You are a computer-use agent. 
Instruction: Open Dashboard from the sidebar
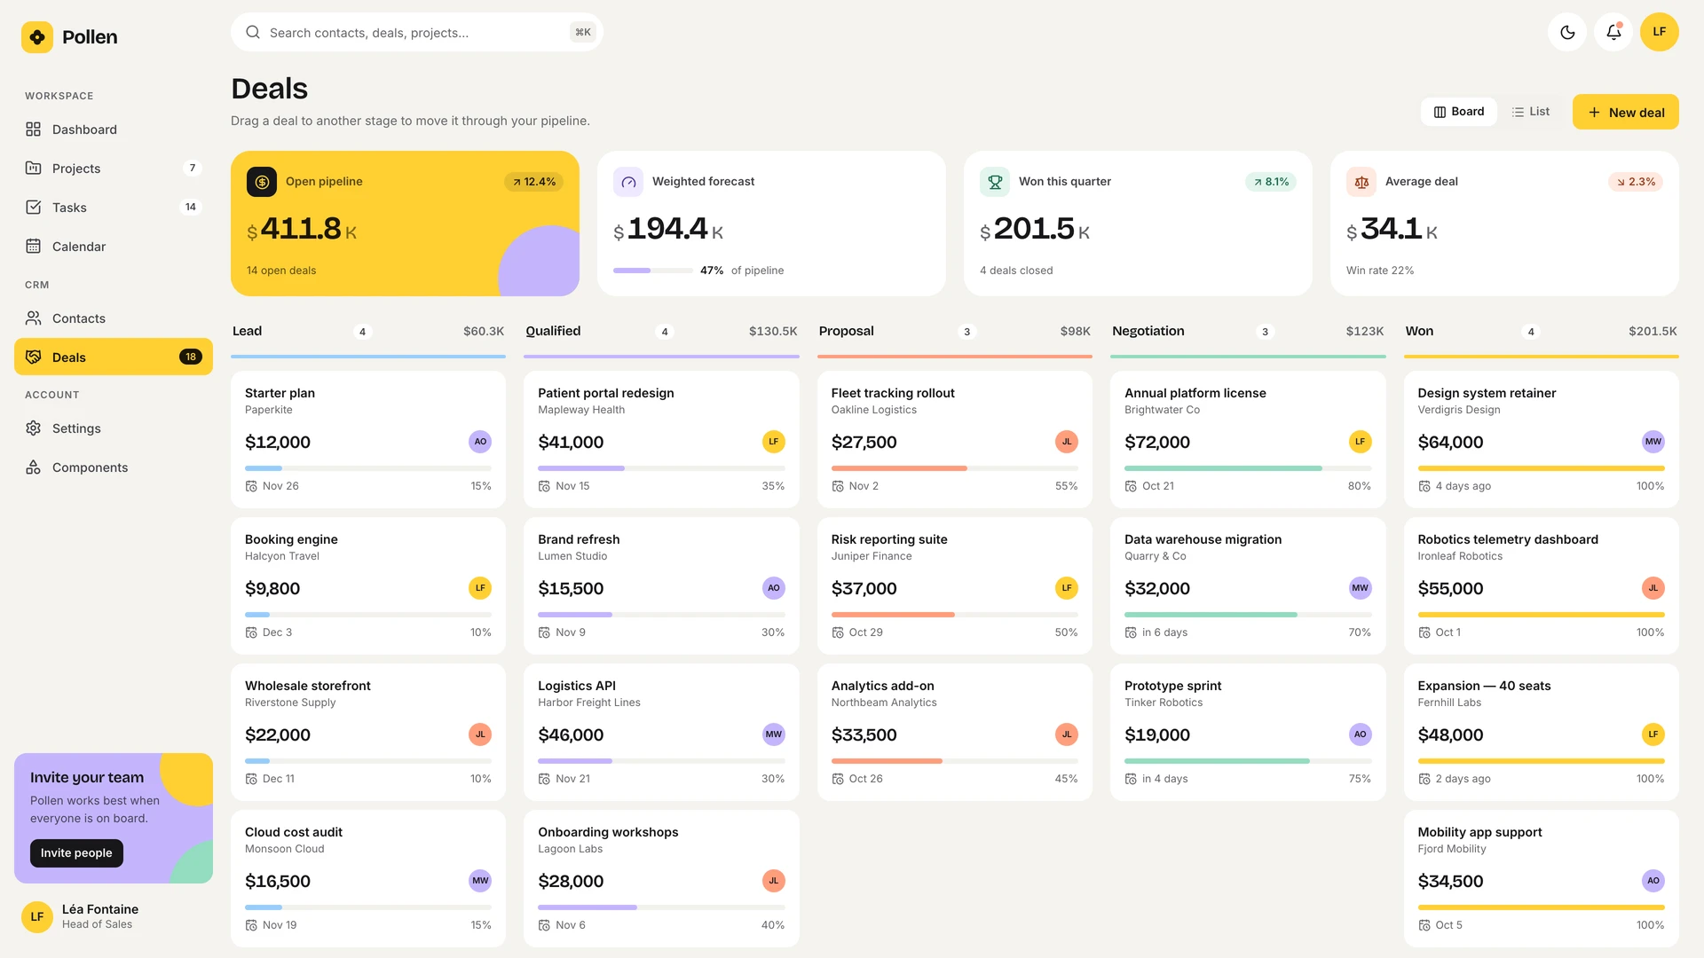(114, 130)
